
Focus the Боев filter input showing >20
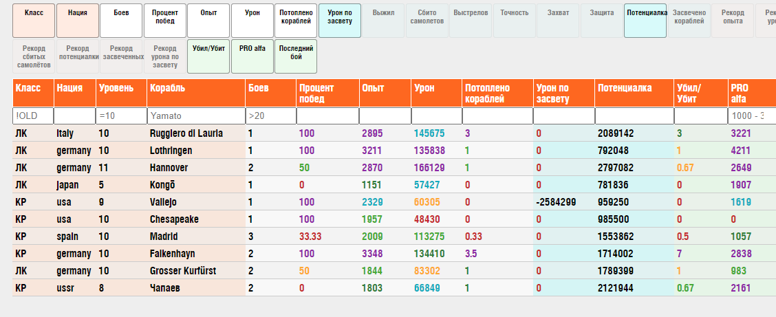[270, 116]
